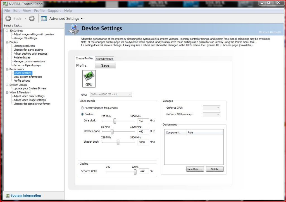The height and width of the screenshot is (202, 286).
Task: Click the Back button label
Action: [x=17, y=19]
